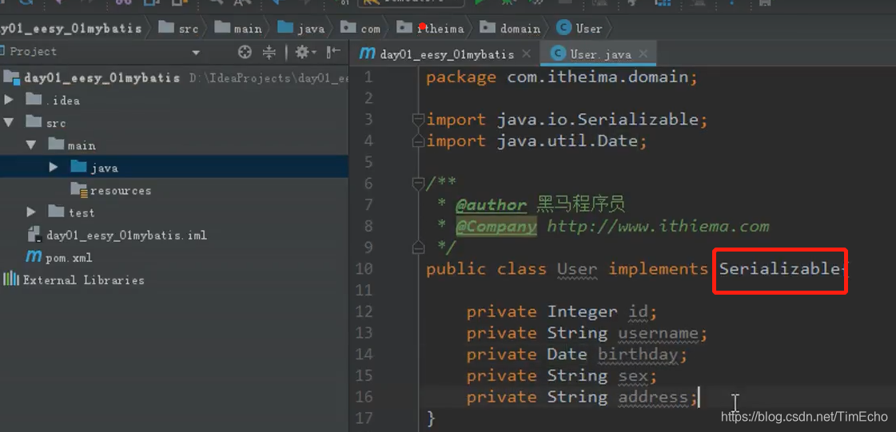Select the java source folder row
Viewport: 896px width, 432px height.
click(174, 167)
